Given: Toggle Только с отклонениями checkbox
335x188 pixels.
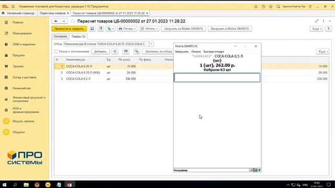Looking at the screenshot, I should [x=56, y=51].
